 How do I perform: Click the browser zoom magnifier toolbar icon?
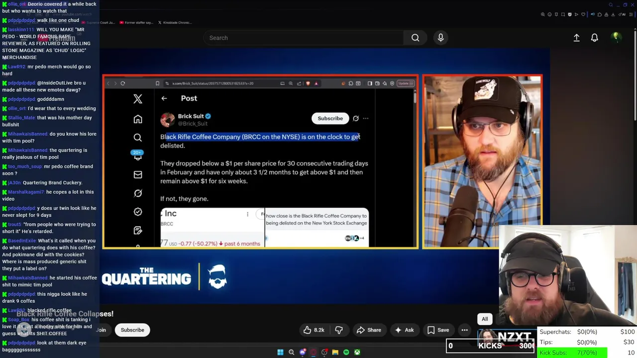(x=543, y=14)
